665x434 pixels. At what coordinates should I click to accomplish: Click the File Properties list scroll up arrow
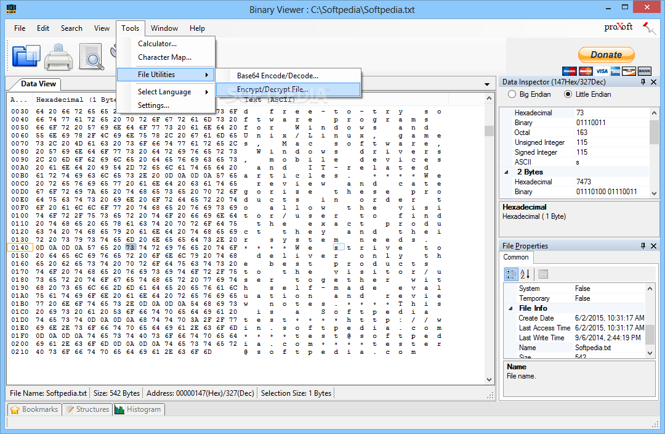click(x=650, y=289)
